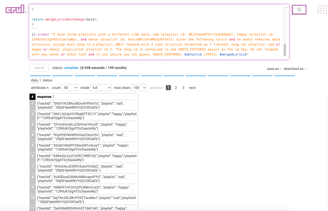The width and height of the screenshot is (328, 211).
Task: Select row 2 response with 3Xd1JtZaloVCfKqMTF5C1Y
Action: click(x=87, y=116)
